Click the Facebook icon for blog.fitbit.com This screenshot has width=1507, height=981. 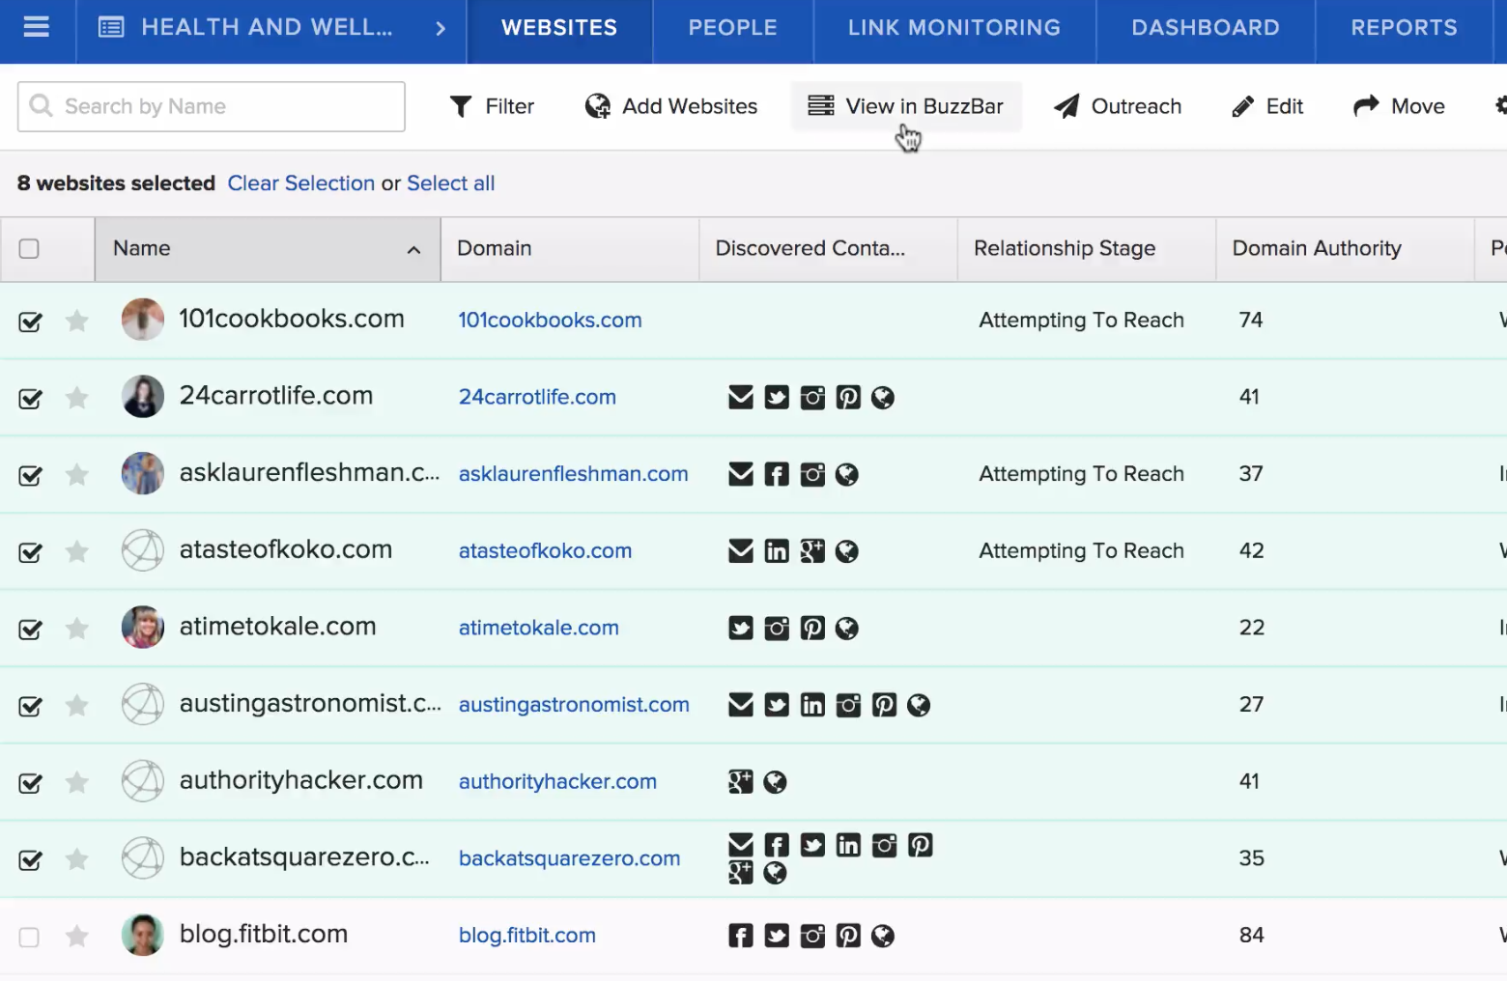tap(741, 936)
